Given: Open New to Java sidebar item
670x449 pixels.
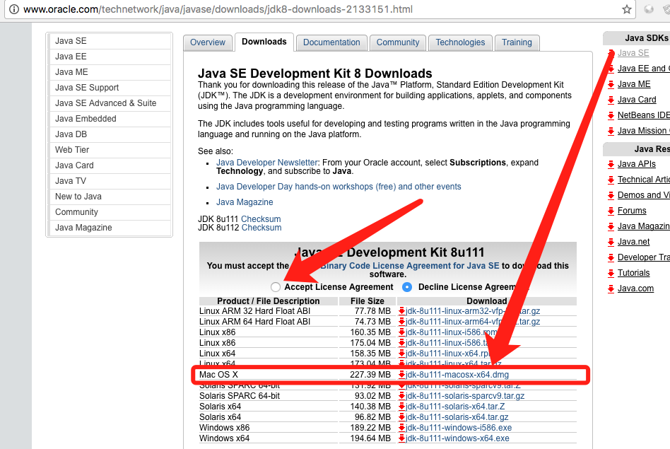Looking at the screenshot, I should coord(110,197).
